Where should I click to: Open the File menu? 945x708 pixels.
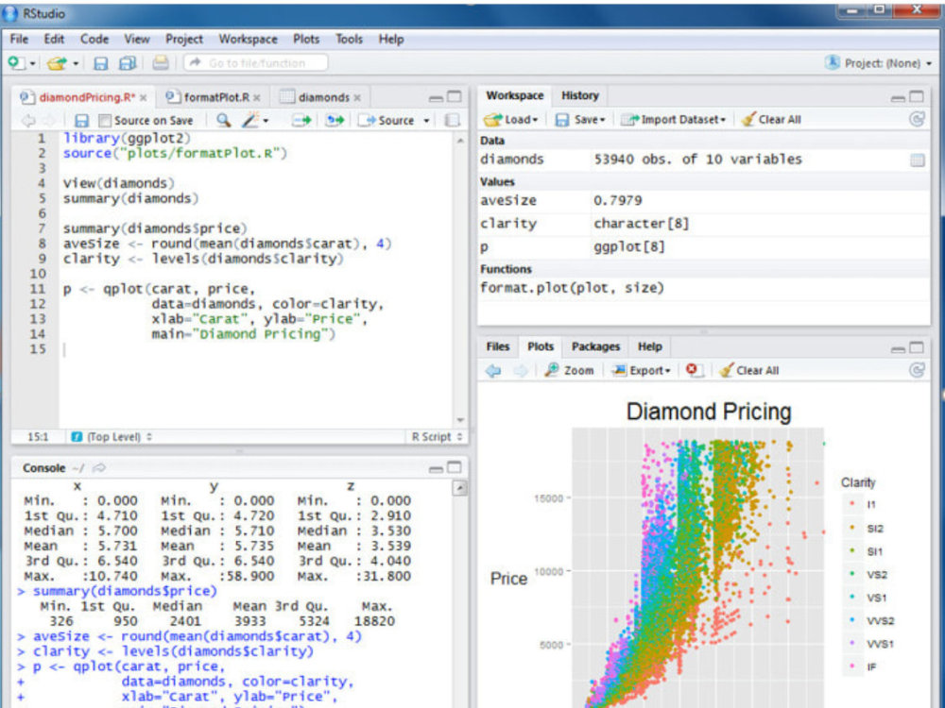pos(19,39)
